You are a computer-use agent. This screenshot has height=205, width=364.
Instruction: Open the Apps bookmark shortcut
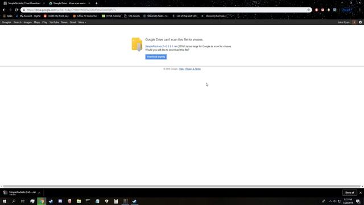click(7, 16)
